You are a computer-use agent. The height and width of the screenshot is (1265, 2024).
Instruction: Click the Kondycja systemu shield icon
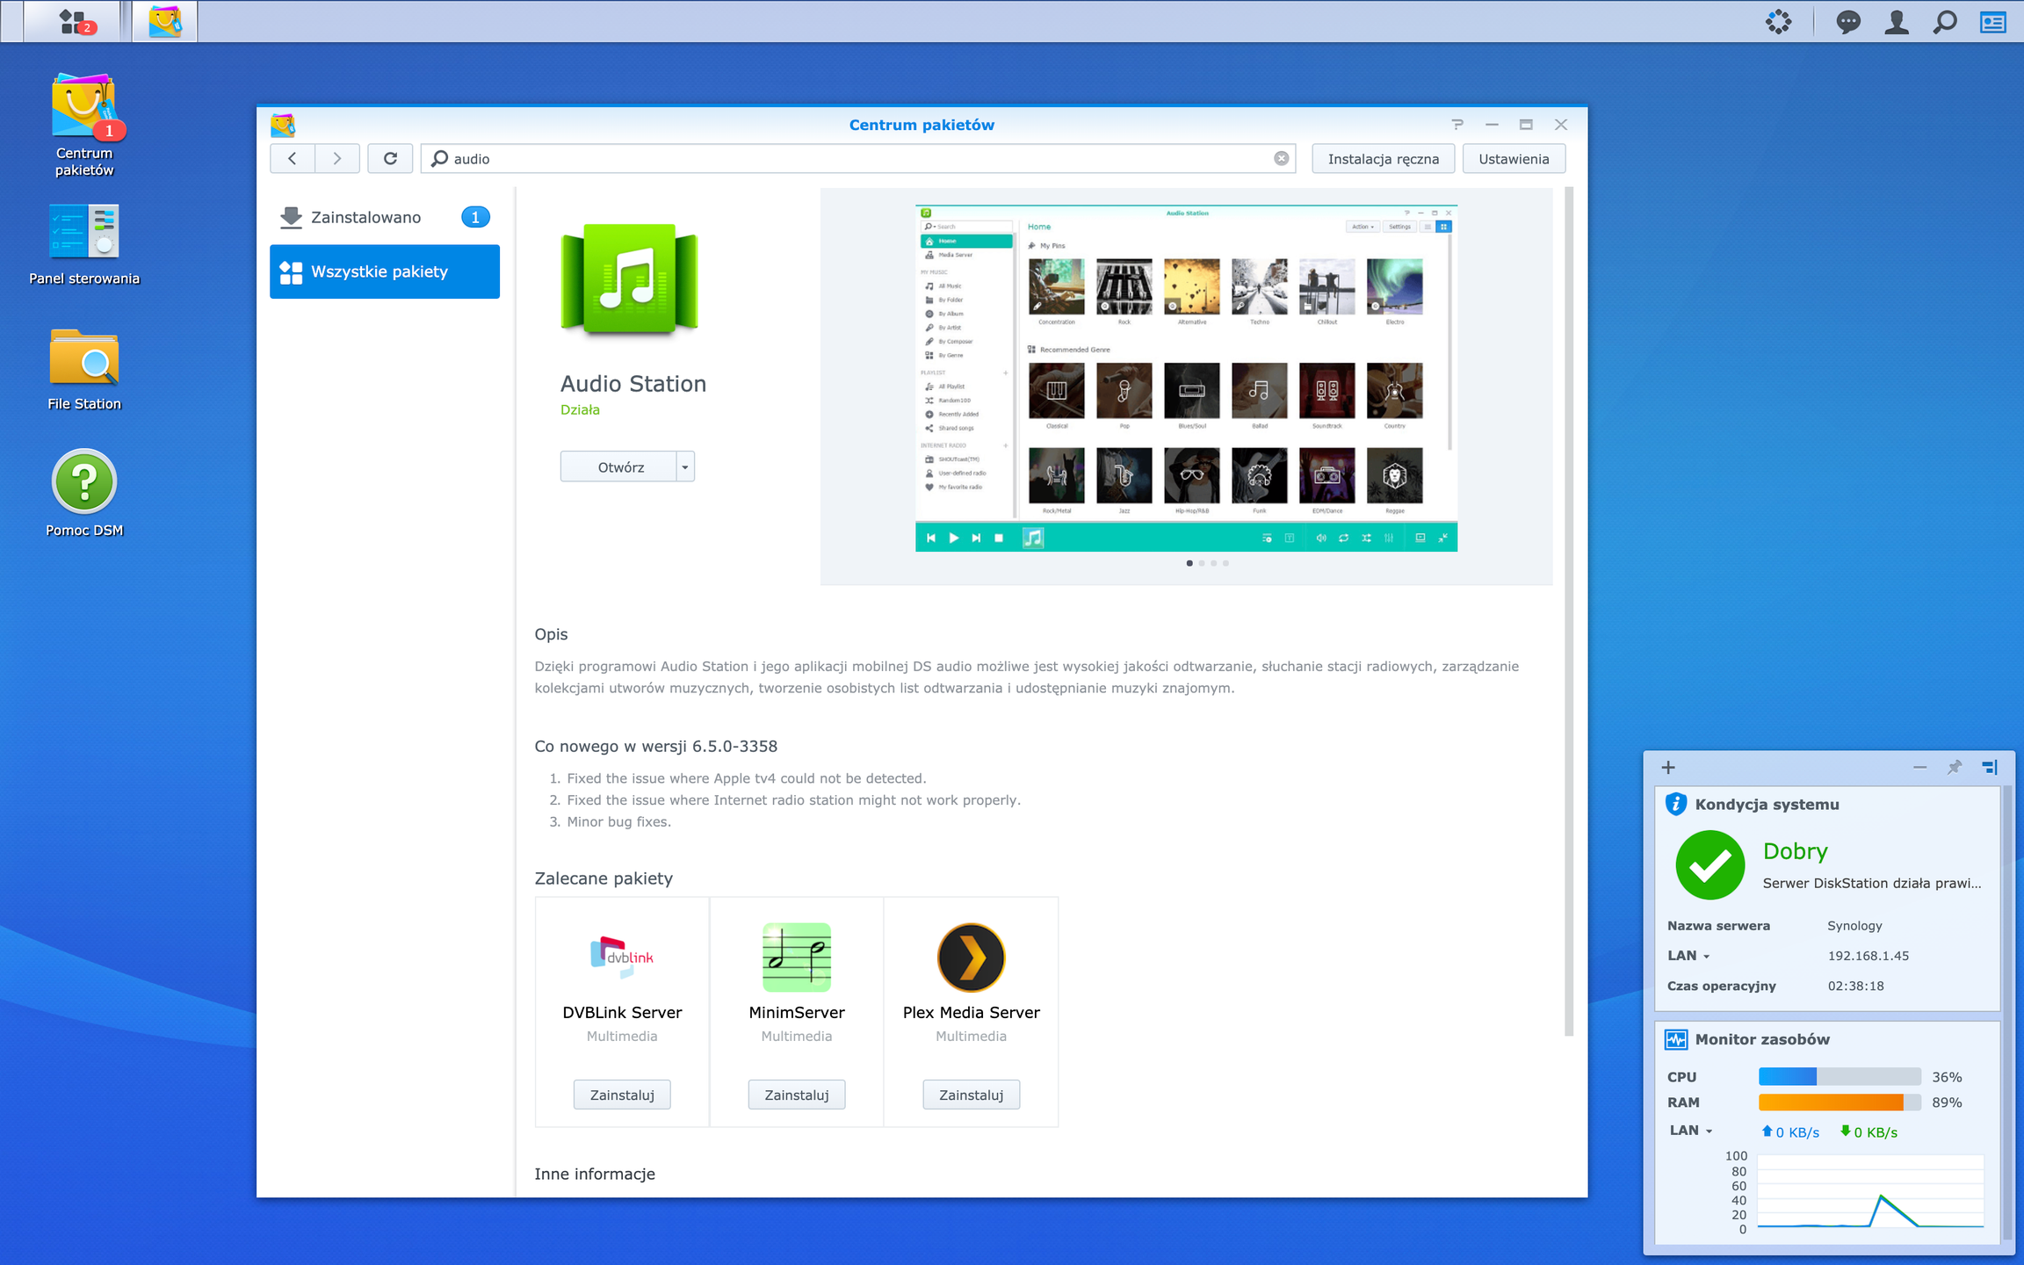[x=1676, y=804]
